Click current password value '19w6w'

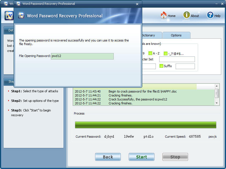[x=129, y=137]
